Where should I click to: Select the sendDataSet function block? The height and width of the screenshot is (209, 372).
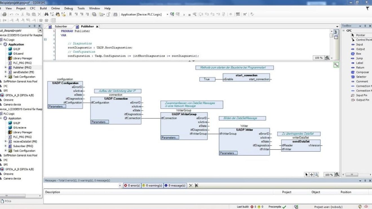[x=301, y=146]
